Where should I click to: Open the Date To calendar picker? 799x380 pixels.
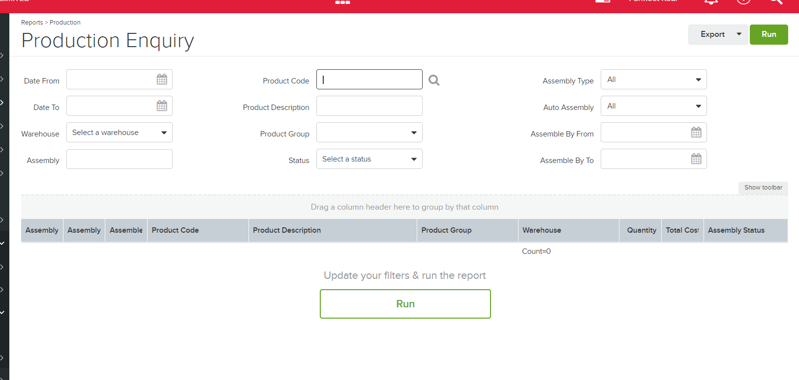click(x=162, y=106)
